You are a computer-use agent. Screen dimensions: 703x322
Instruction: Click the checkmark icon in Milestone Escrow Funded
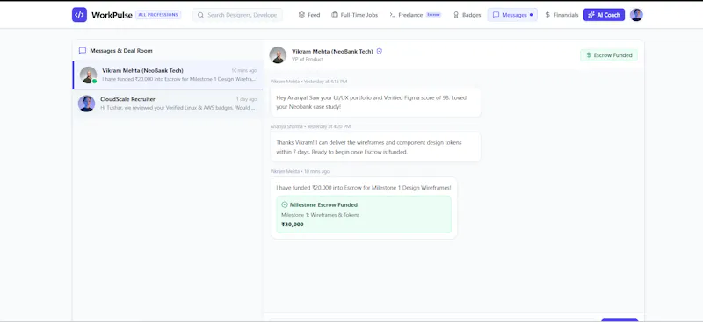click(284, 204)
